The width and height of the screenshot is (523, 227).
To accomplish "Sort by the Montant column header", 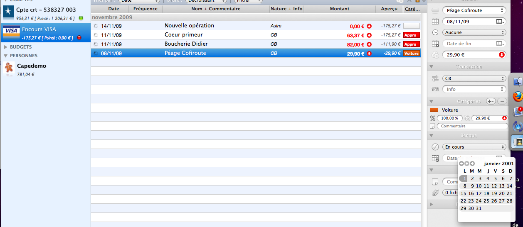I will pyautogui.click(x=340, y=9).
